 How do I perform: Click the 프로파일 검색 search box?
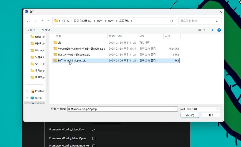click(197, 21)
